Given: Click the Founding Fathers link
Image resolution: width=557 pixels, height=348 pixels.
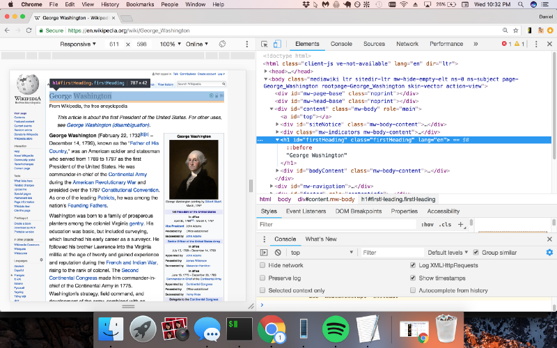Looking at the screenshot, I should pyautogui.click(x=88, y=205).
